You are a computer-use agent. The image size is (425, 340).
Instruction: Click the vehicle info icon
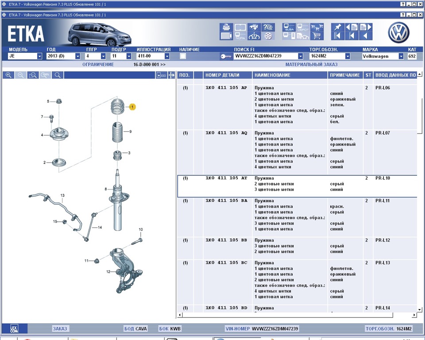point(254,36)
